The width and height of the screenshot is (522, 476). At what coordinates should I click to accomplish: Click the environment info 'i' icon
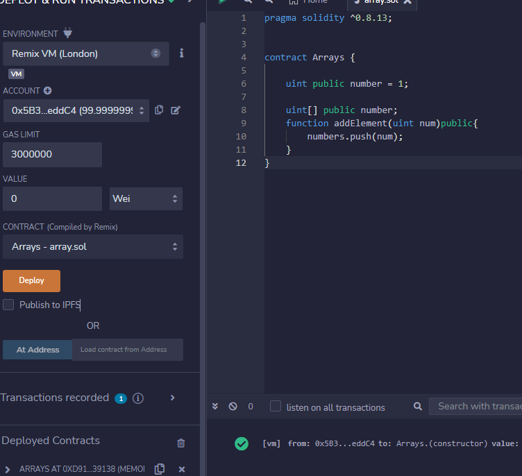(181, 53)
